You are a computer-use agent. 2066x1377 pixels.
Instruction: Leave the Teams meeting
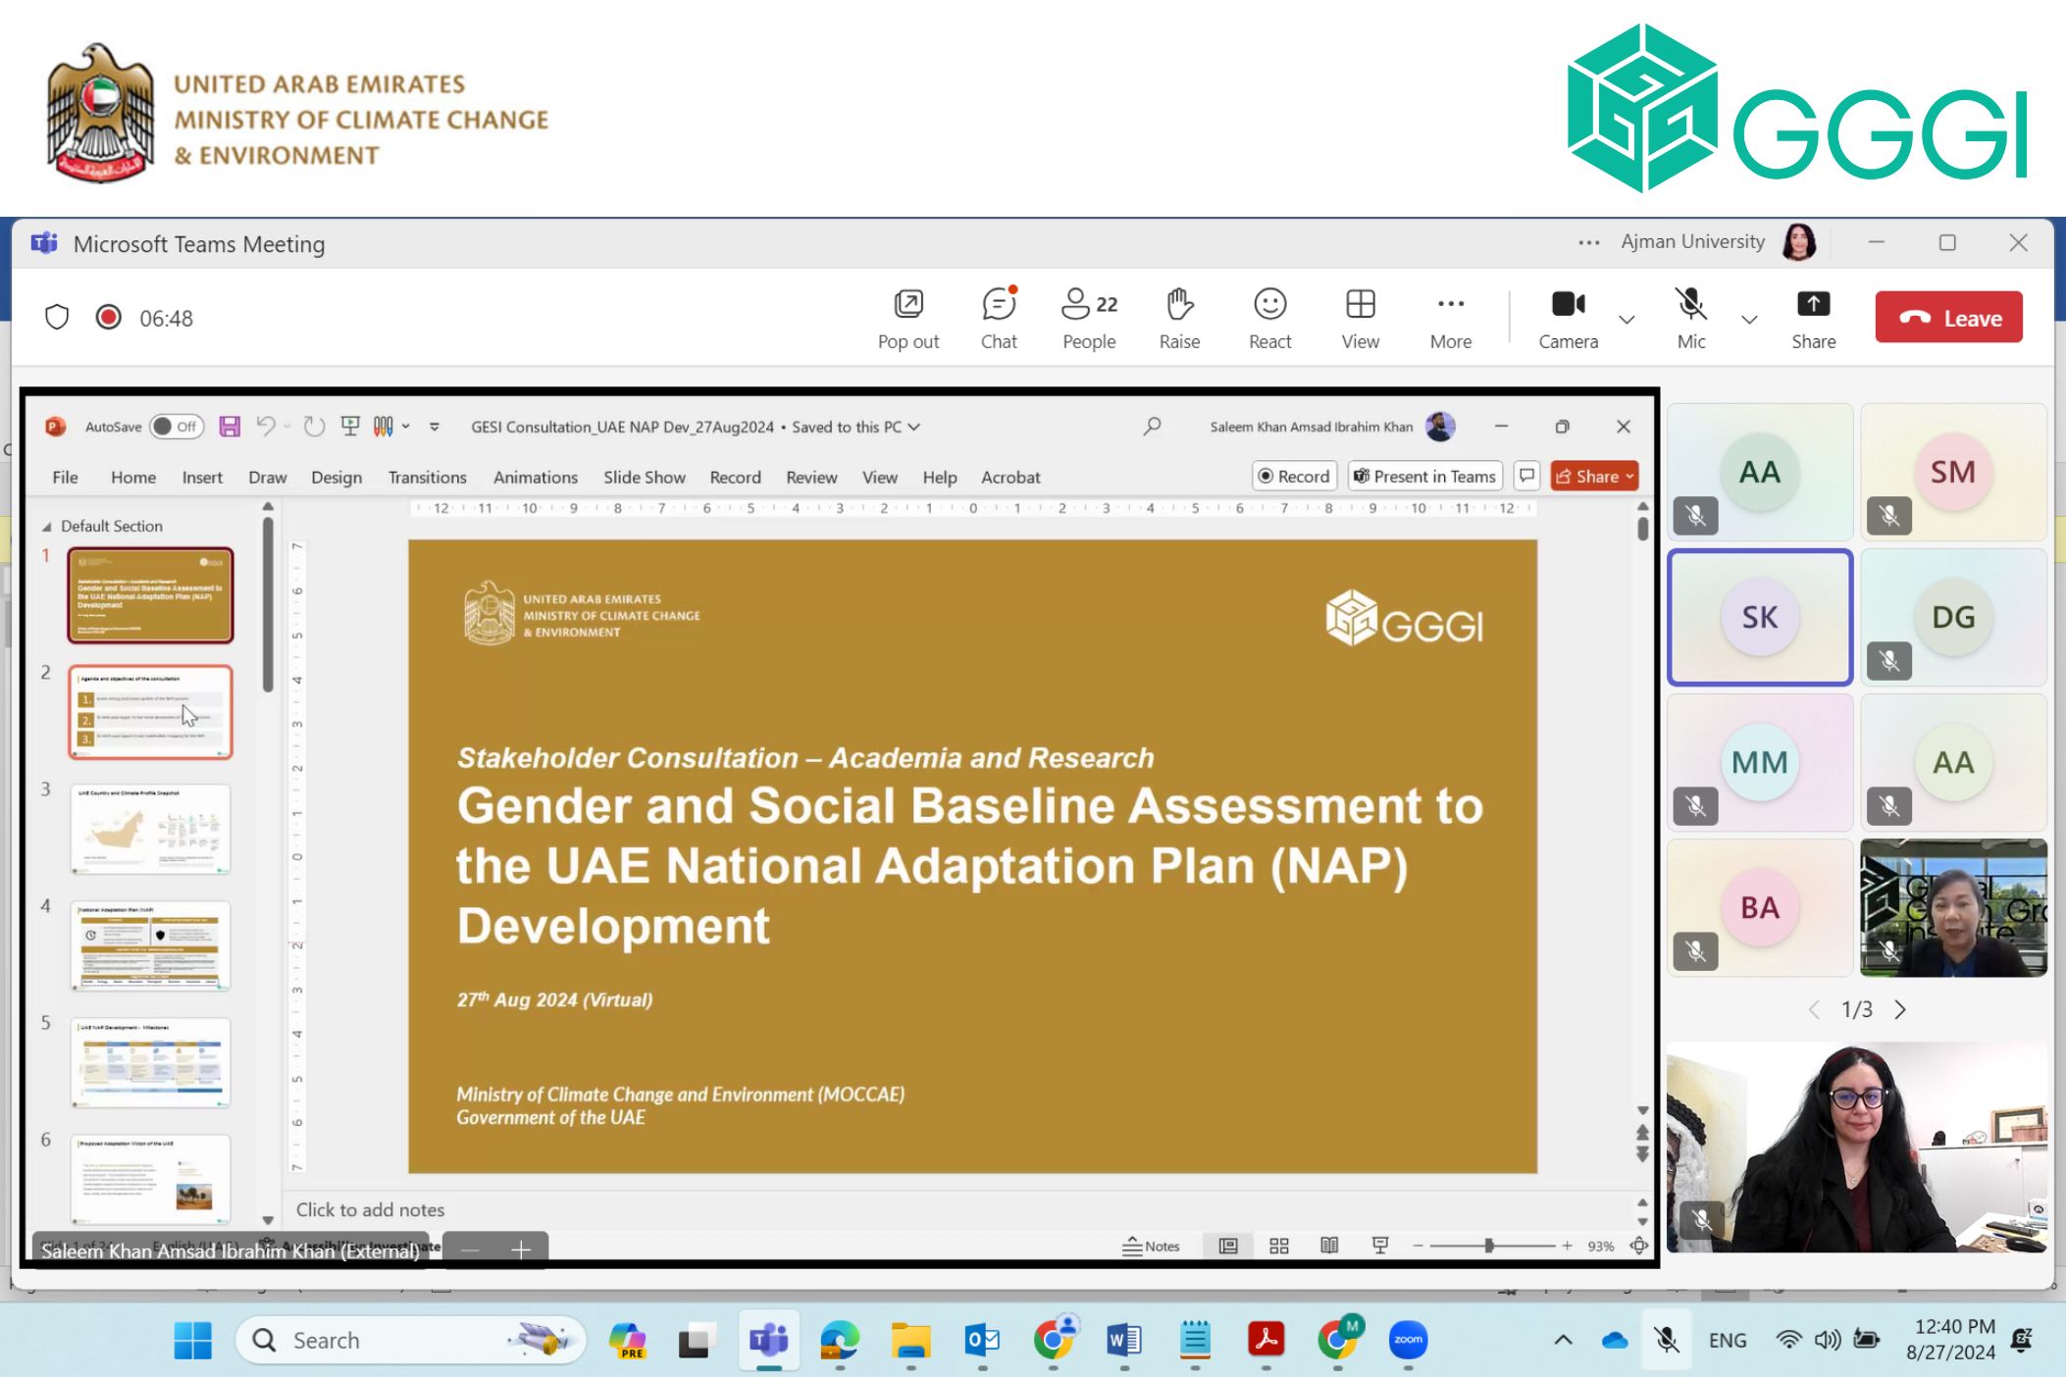point(1948,318)
